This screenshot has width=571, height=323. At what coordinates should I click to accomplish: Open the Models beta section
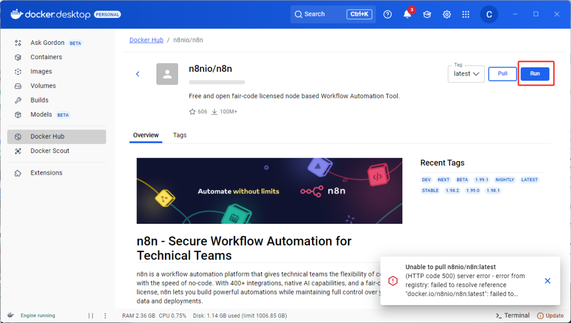(x=57, y=115)
